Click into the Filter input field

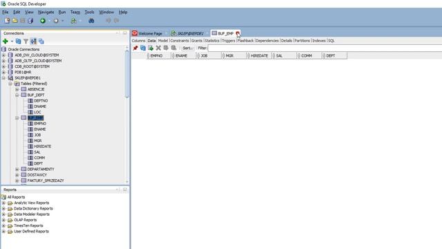click(325, 48)
